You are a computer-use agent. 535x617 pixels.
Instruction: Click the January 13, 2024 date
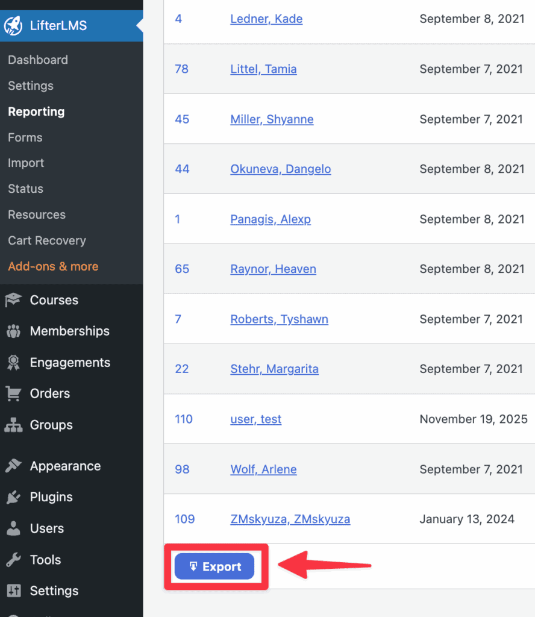[x=467, y=519]
